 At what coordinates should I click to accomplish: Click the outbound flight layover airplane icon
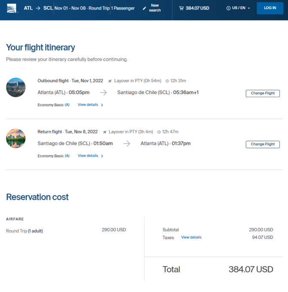pyautogui.click(x=110, y=81)
